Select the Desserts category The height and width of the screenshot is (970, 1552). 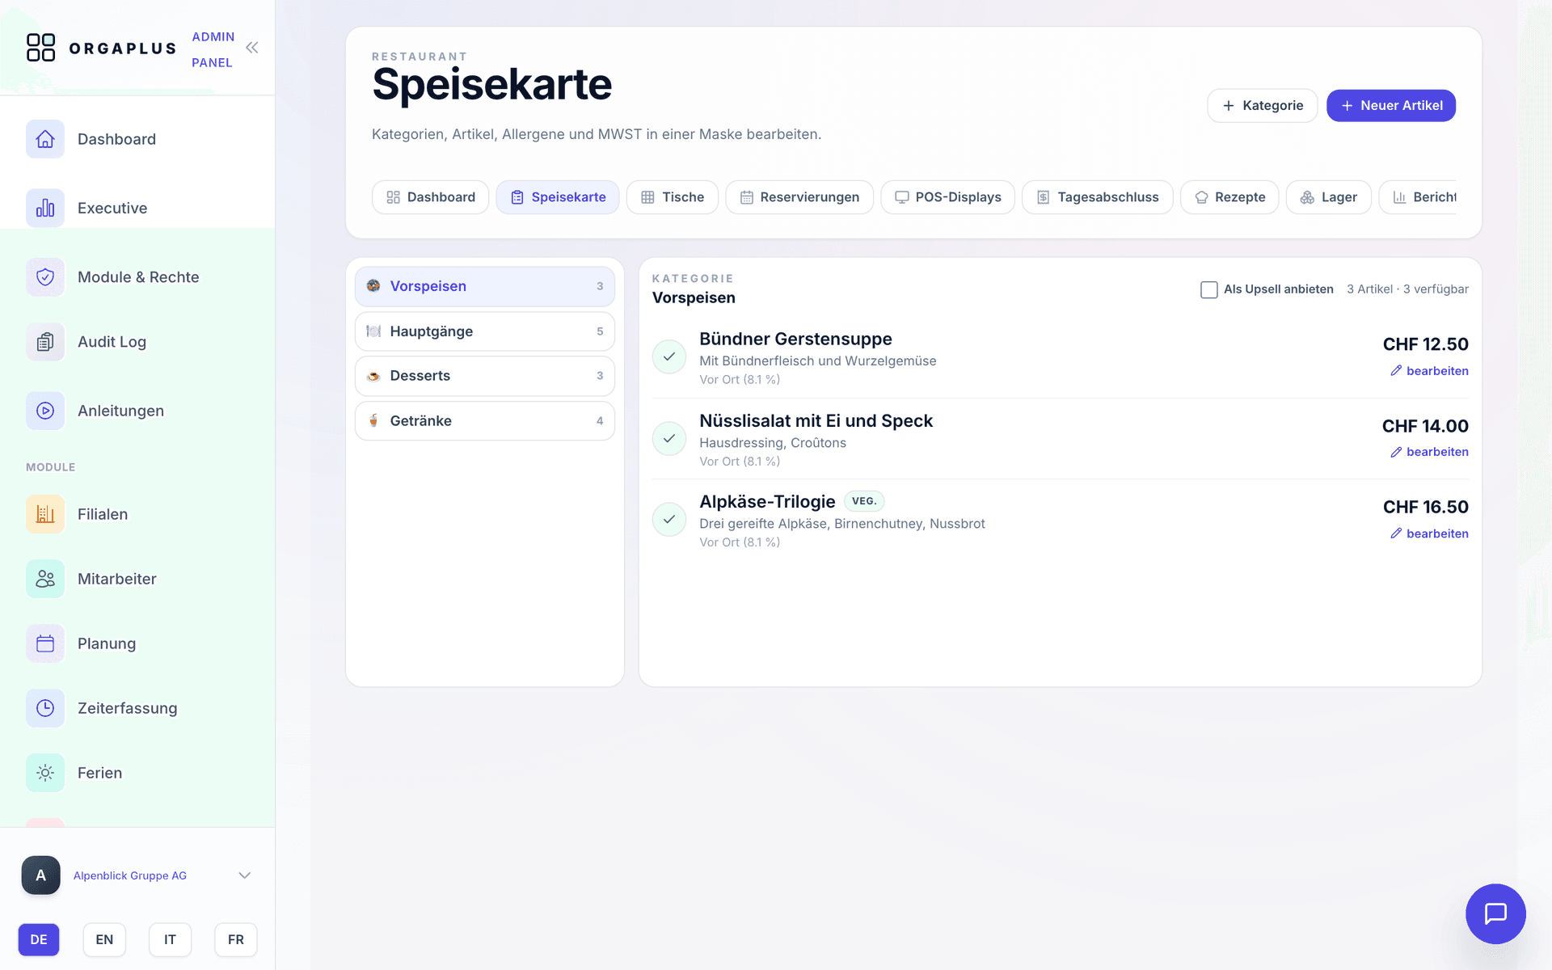[485, 376]
